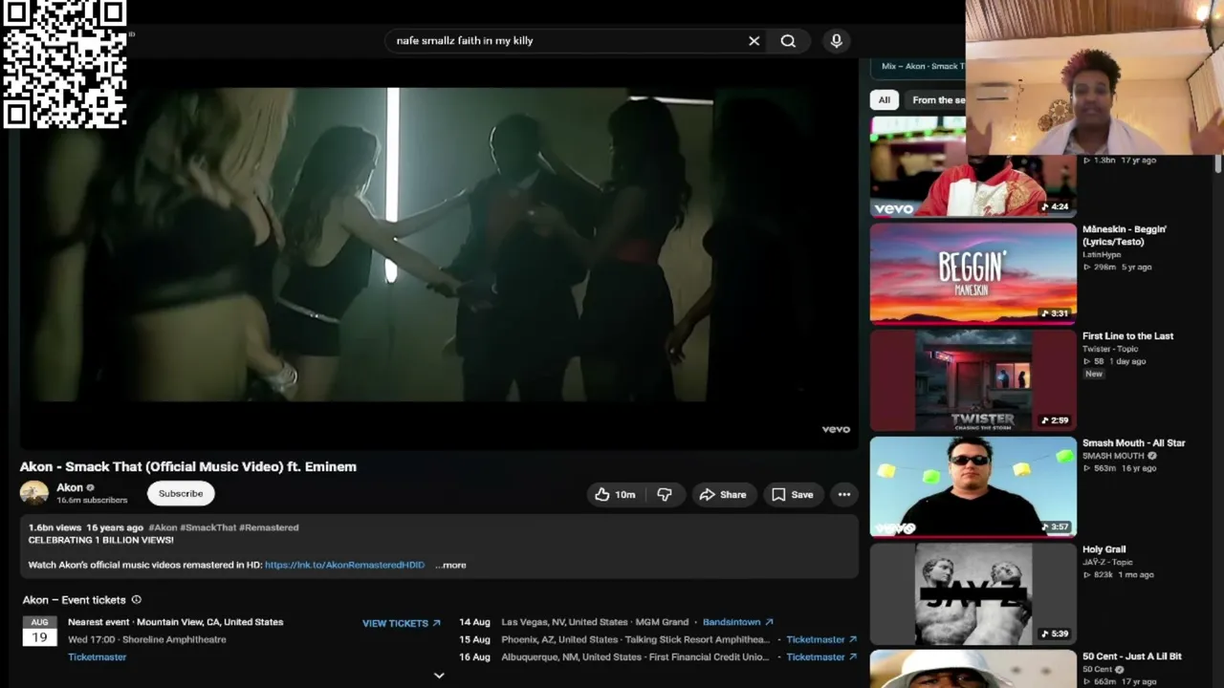Image resolution: width=1224 pixels, height=688 pixels.
Task: Click the 'Phoenix, AZ, United States' event row
Action: (x=658, y=639)
